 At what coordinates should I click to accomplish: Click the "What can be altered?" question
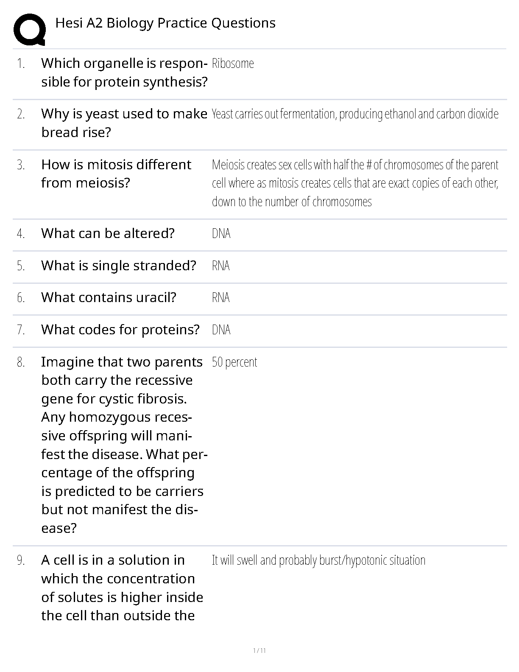pyautogui.click(x=108, y=233)
